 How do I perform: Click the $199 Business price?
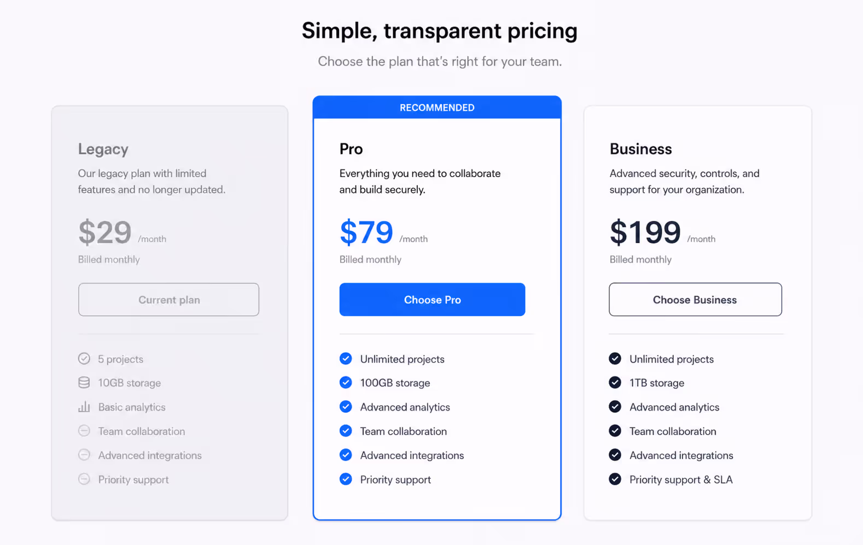(x=645, y=232)
